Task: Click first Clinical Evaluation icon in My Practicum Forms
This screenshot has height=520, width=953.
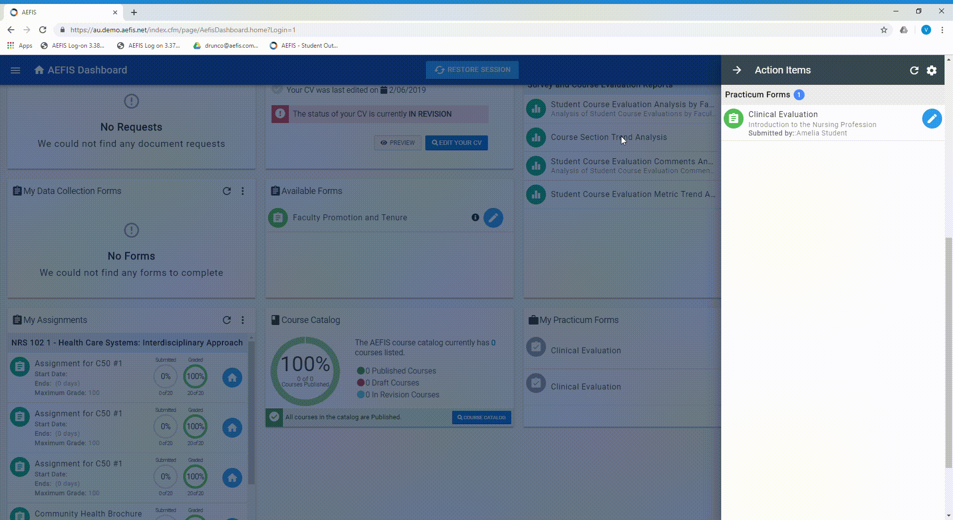Action: pos(536,347)
